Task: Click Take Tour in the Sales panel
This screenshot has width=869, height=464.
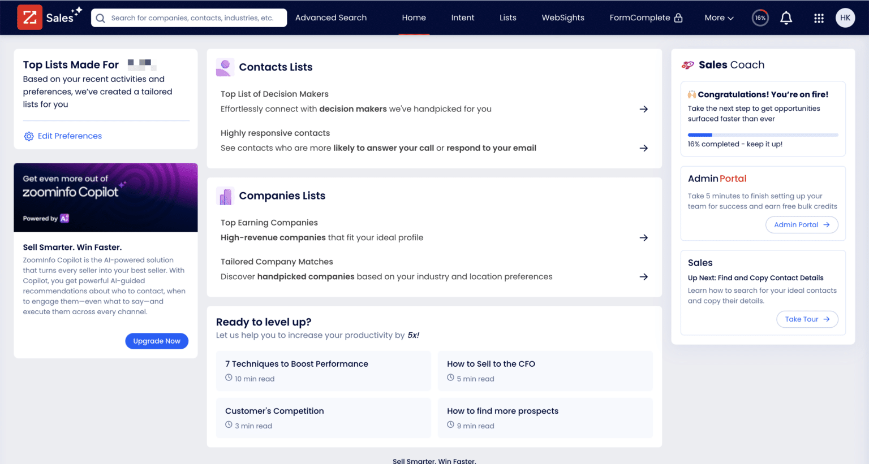Action: pyautogui.click(x=807, y=319)
